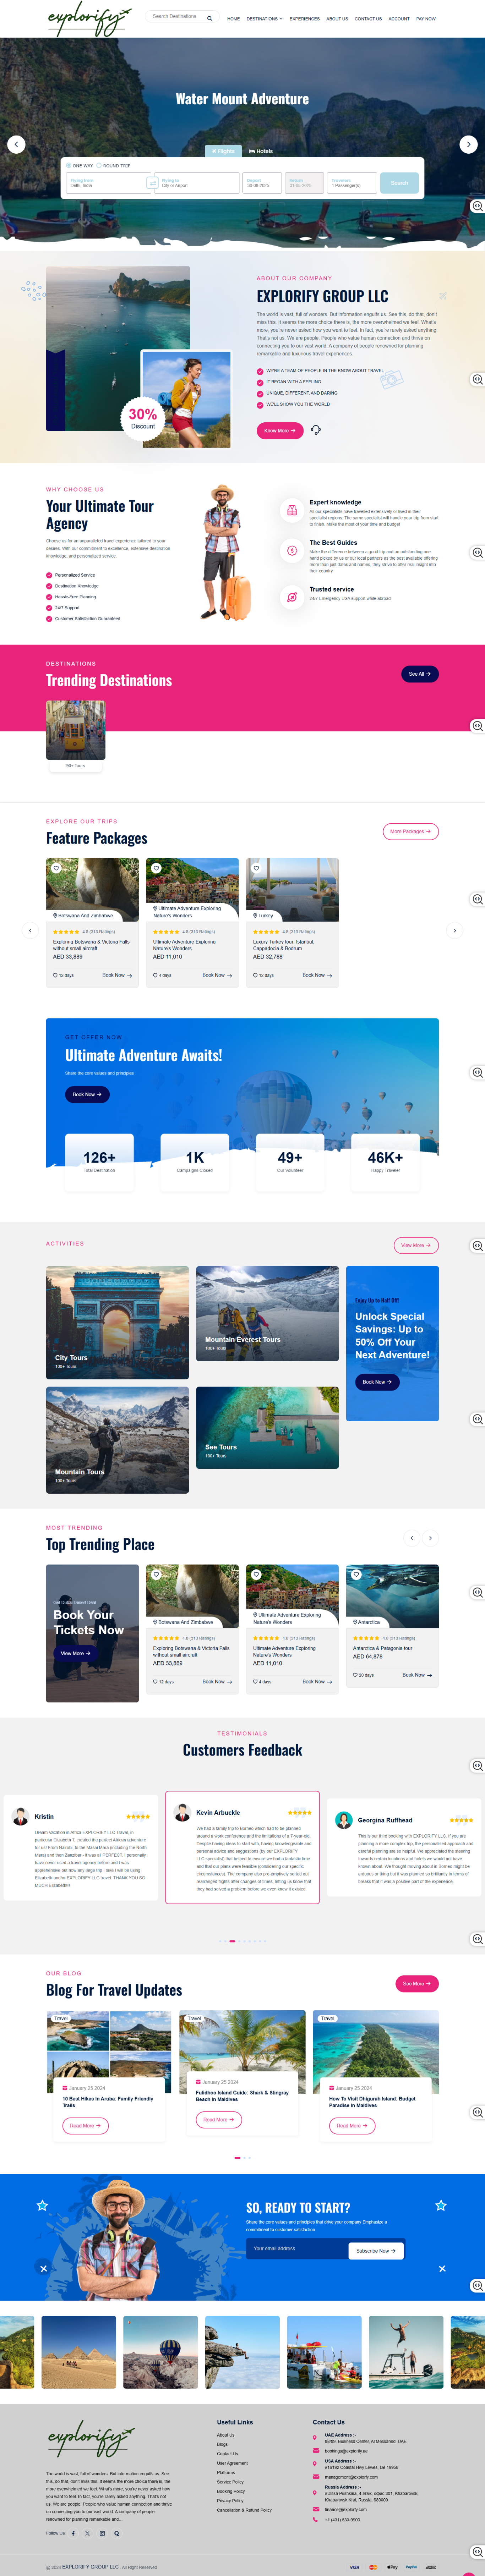Click the search magnifier icon in header

tap(210, 18)
